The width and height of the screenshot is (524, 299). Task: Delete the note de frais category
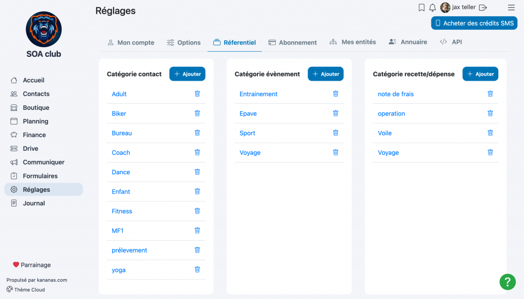[x=490, y=94]
